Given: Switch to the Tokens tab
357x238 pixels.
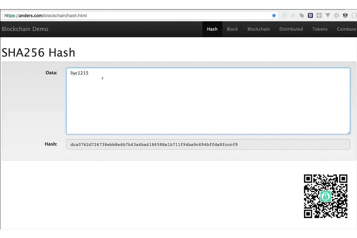Looking at the screenshot, I should tap(320, 29).
